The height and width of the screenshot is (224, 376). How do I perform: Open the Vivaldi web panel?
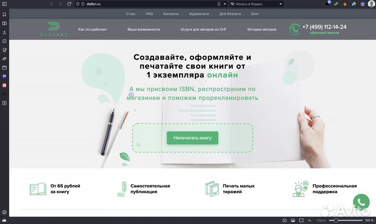click(4, 85)
